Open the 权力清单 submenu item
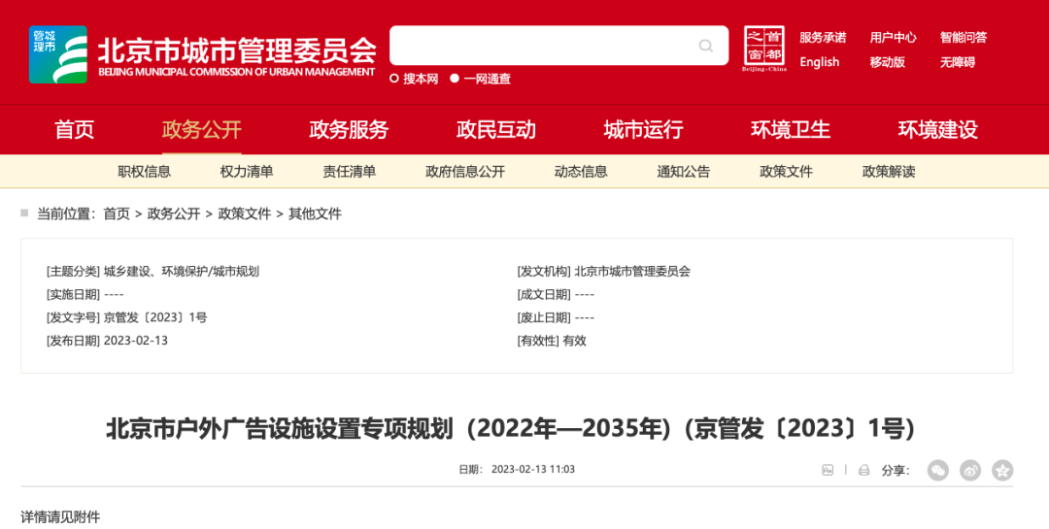The width and height of the screenshot is (1049, 529). (x=247, y=172)
